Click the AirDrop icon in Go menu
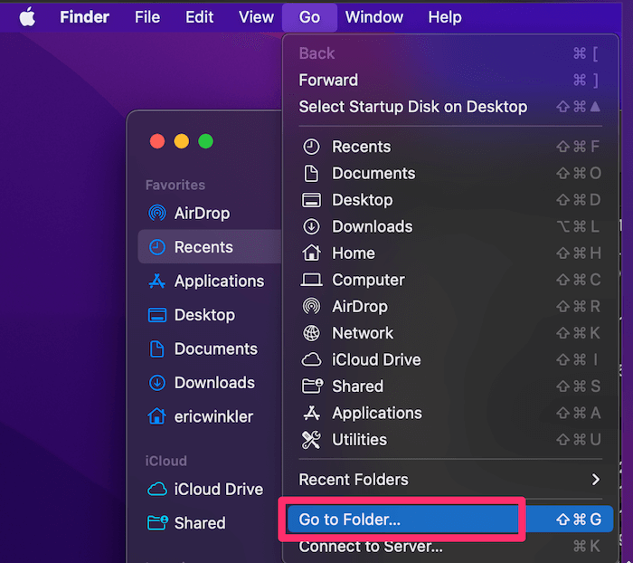 click(311, 306)
